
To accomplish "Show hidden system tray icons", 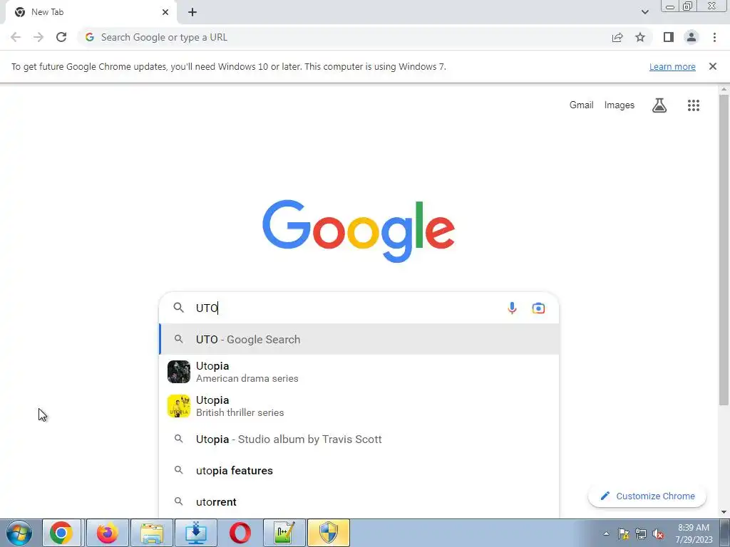I will pyautogui.click(x=606, y=533).
